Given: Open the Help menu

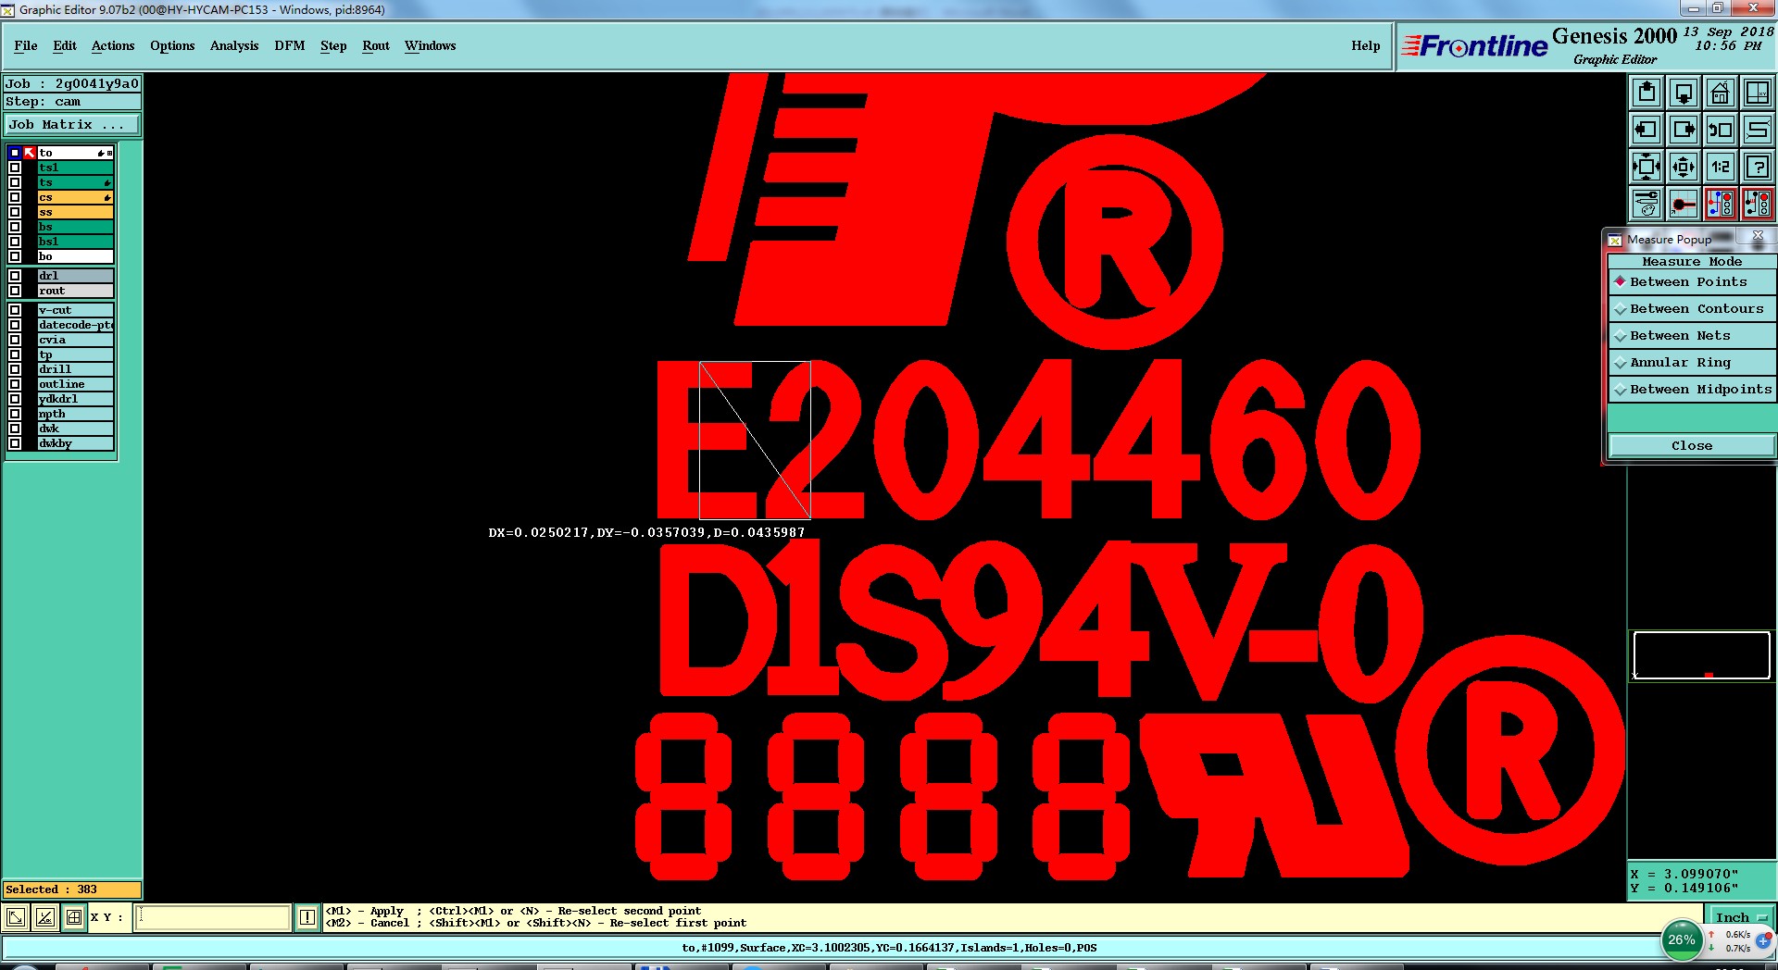Looking at the screenshot, I should point(1365,45).
